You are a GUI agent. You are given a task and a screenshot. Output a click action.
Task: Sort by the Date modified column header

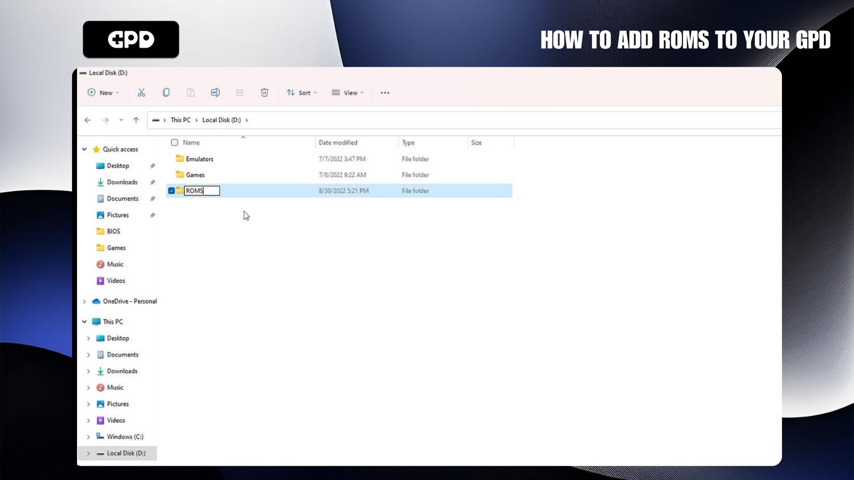click(x=338, y=143)
